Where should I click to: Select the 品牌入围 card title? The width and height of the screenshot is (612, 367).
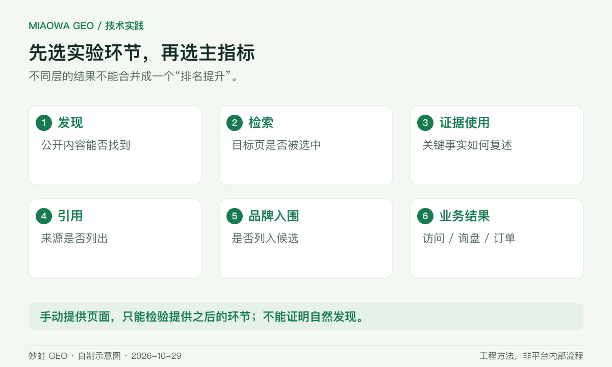coord(274,216)
